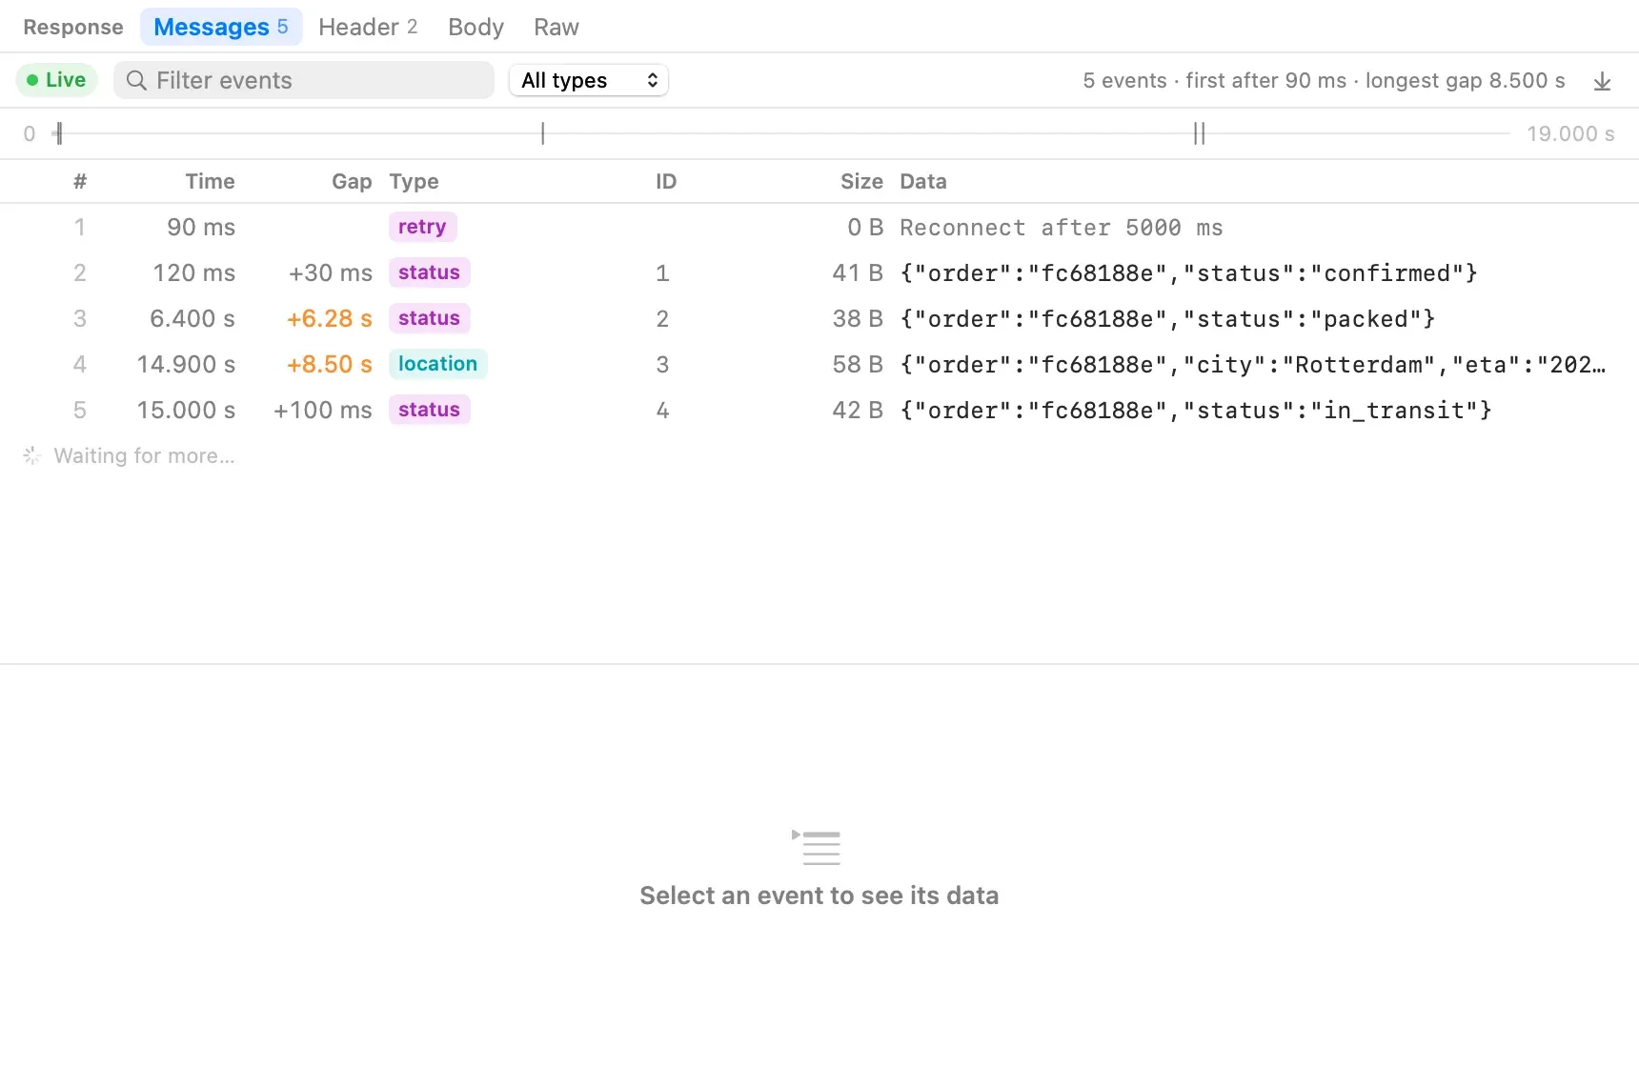Open the Header tab
This screenshot has height=1067, width=1639.
(368, 27)
